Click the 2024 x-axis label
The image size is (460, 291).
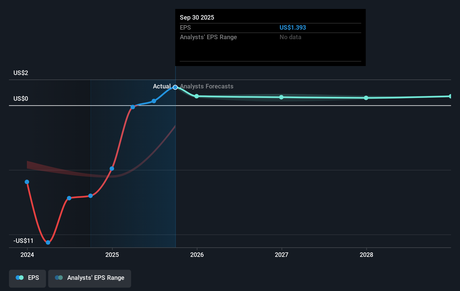[27, 255]
